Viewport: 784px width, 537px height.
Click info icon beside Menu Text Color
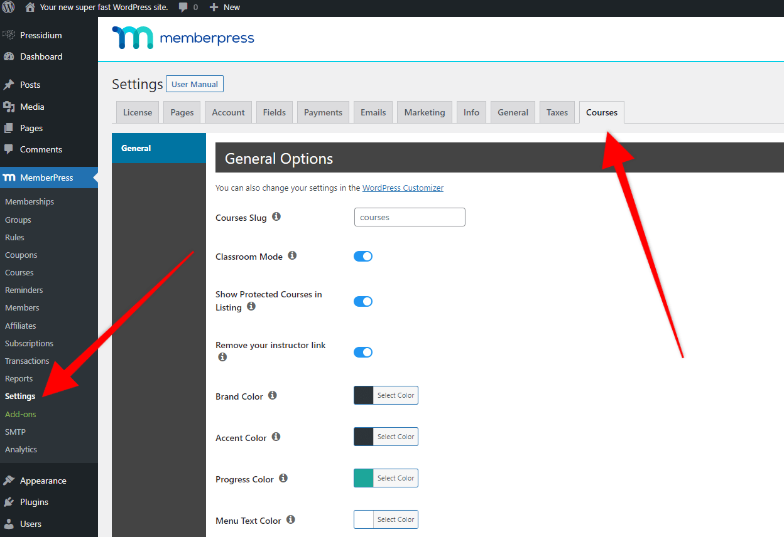click(291, 519)
